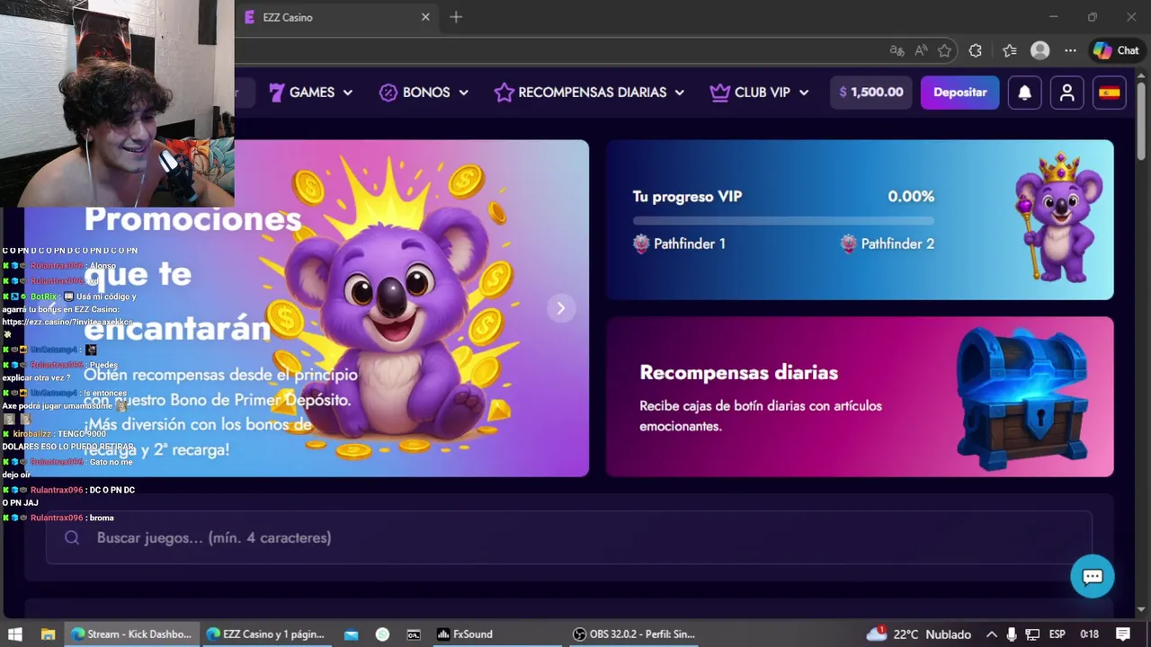Open the browser Extensions puzzle icon
This screenshot has width=1151, height=647.
click(x=975, y=51)
